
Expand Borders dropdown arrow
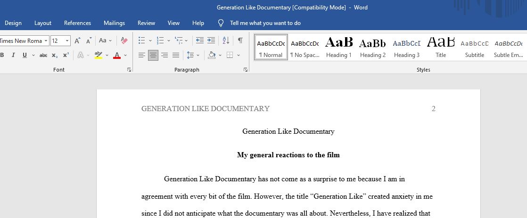pos(239,55)
